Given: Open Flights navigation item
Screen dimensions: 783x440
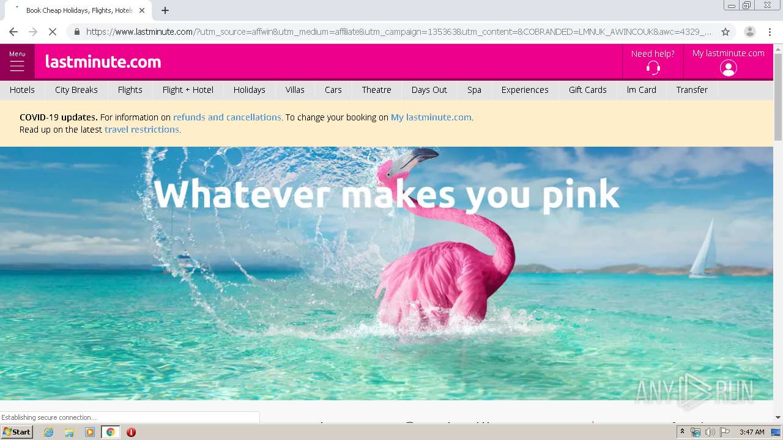Looking at the screenshot, I should coord(130,90).
